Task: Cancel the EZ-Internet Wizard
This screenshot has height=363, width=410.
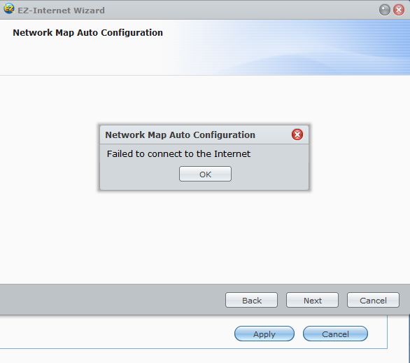Action: pos(373,300)
